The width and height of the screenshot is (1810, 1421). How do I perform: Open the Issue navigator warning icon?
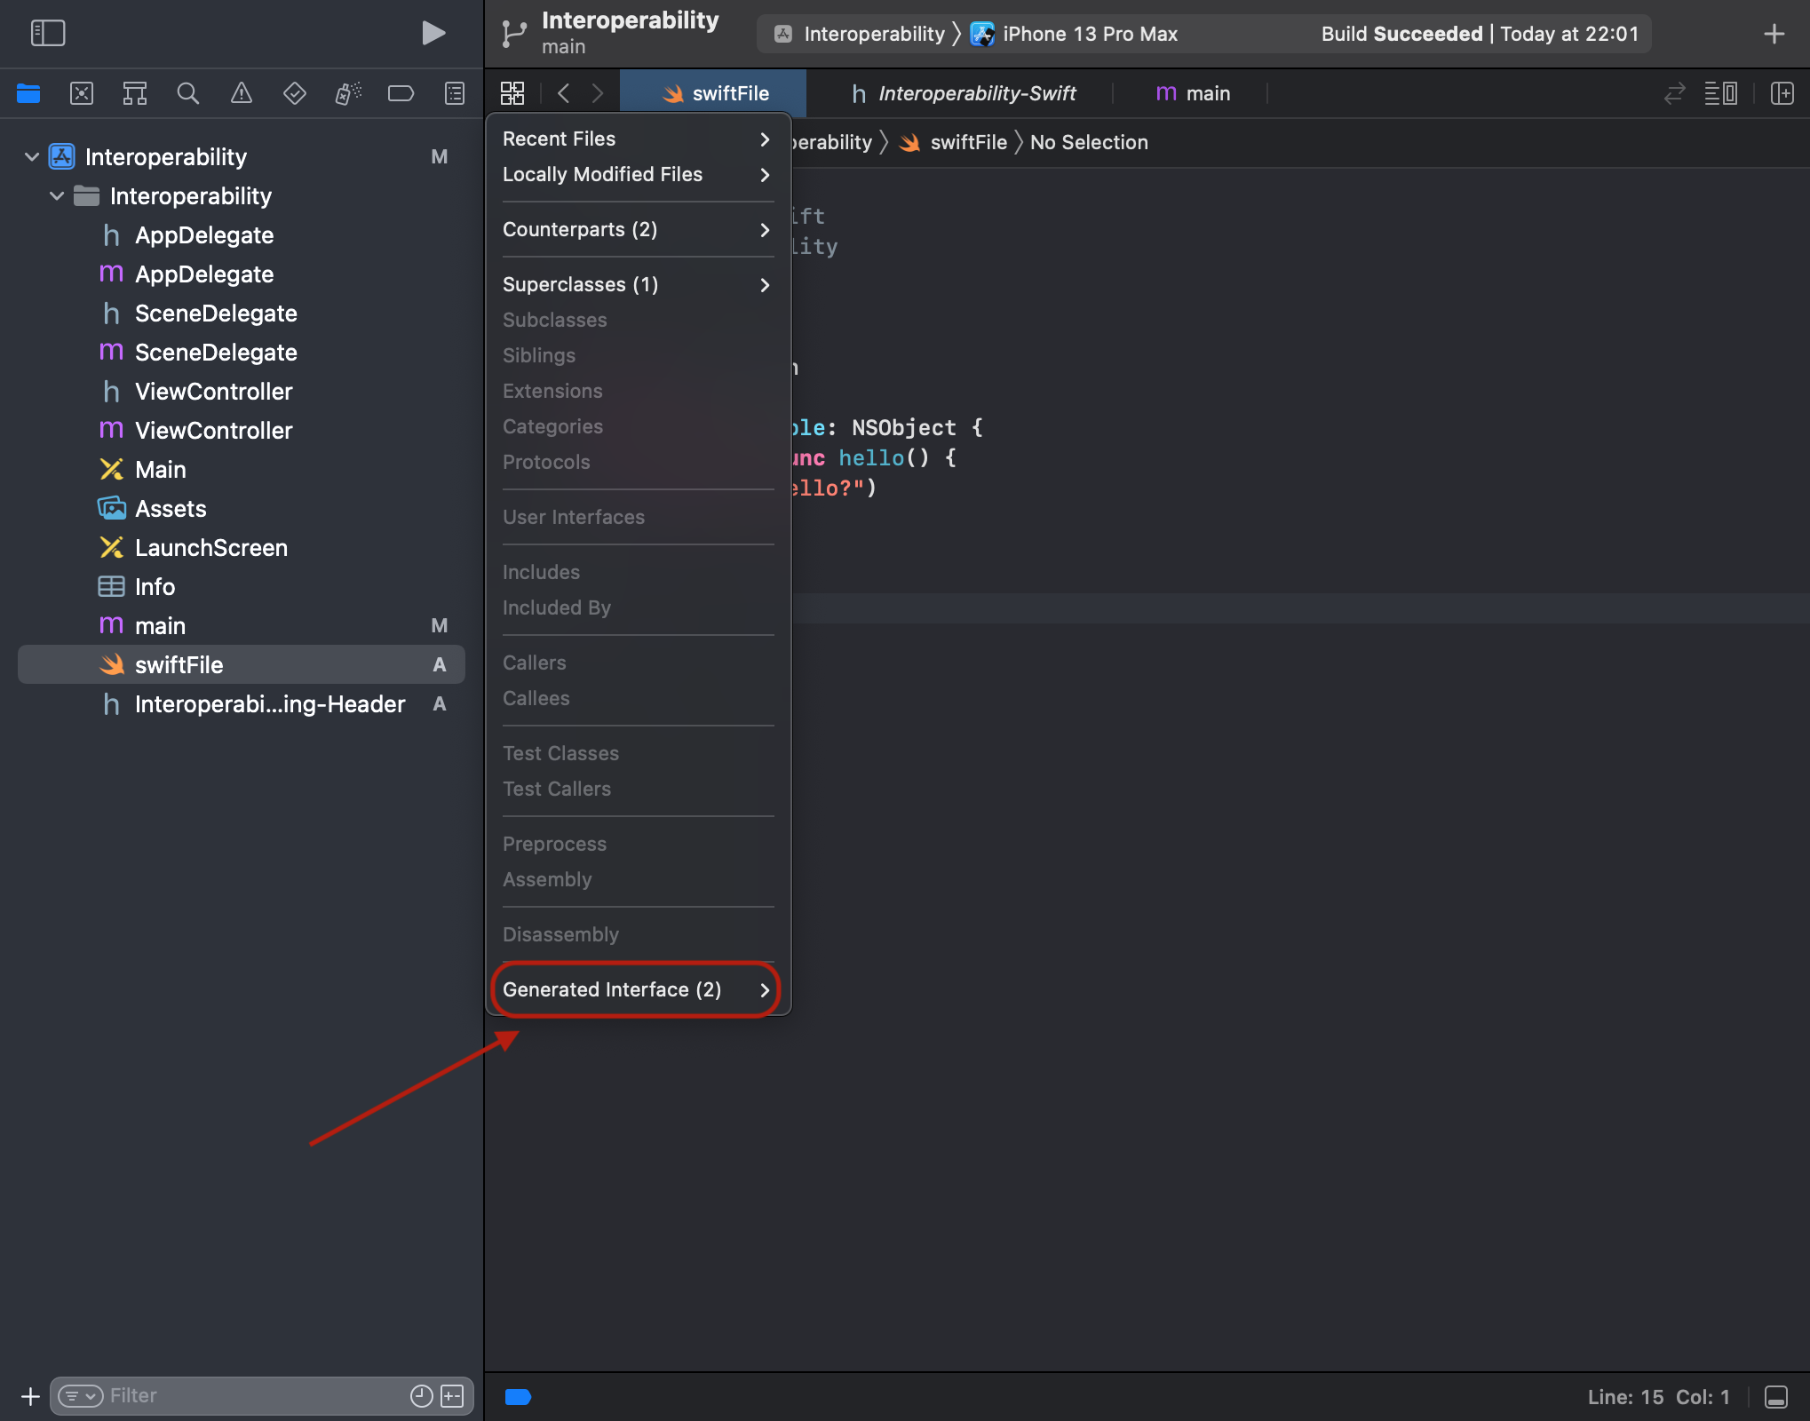point(242,93)
